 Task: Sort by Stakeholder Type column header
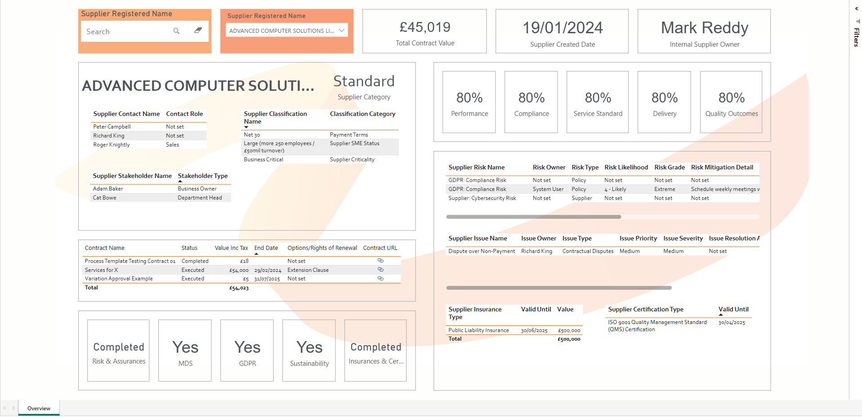tap(202, 176)
